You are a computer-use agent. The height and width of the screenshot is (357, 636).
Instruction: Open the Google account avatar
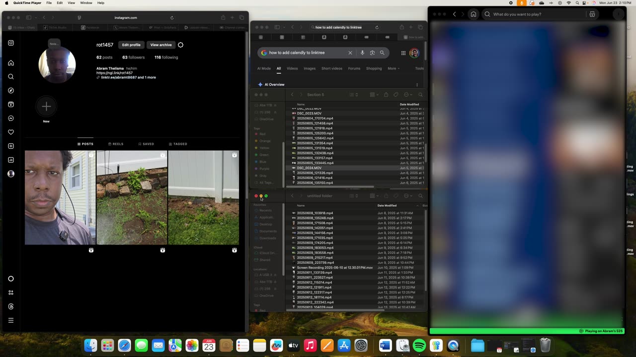coord(414,53)
